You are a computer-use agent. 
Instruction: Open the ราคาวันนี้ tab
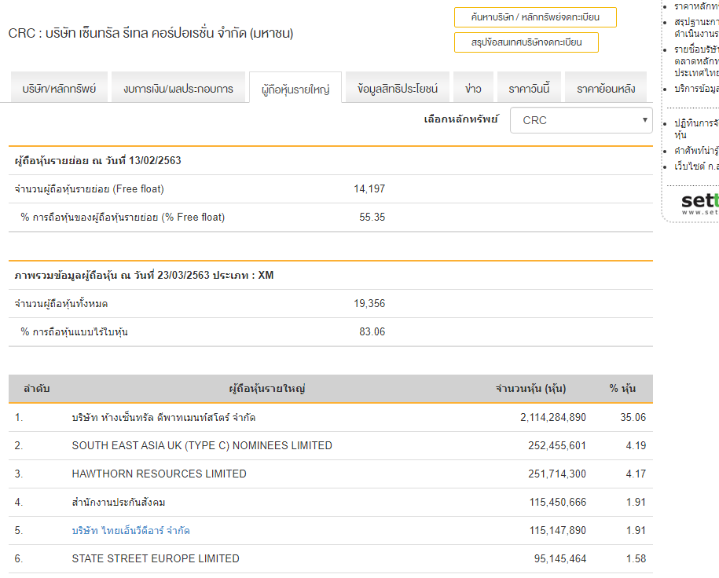529,89
